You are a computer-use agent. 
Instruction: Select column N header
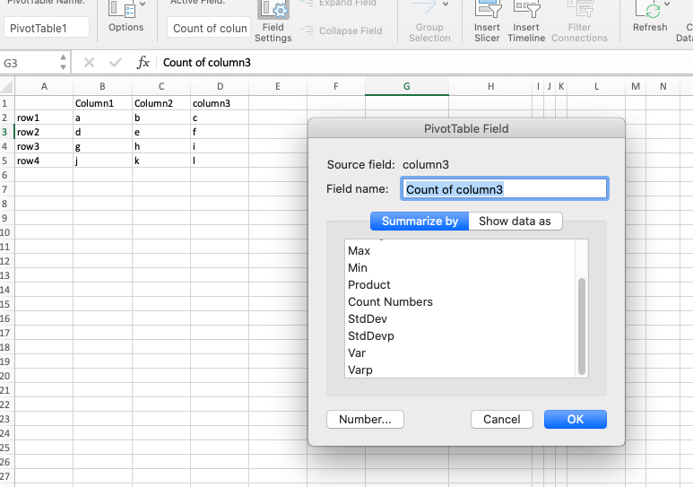click(x=663, y=86)
